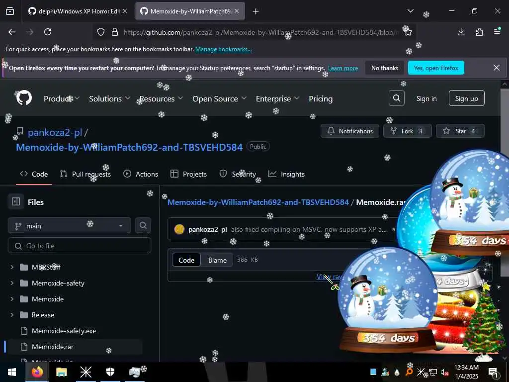This screenshot has width=509, height=382.
Task: Click network icon in system tray
Action: point(433,372)
